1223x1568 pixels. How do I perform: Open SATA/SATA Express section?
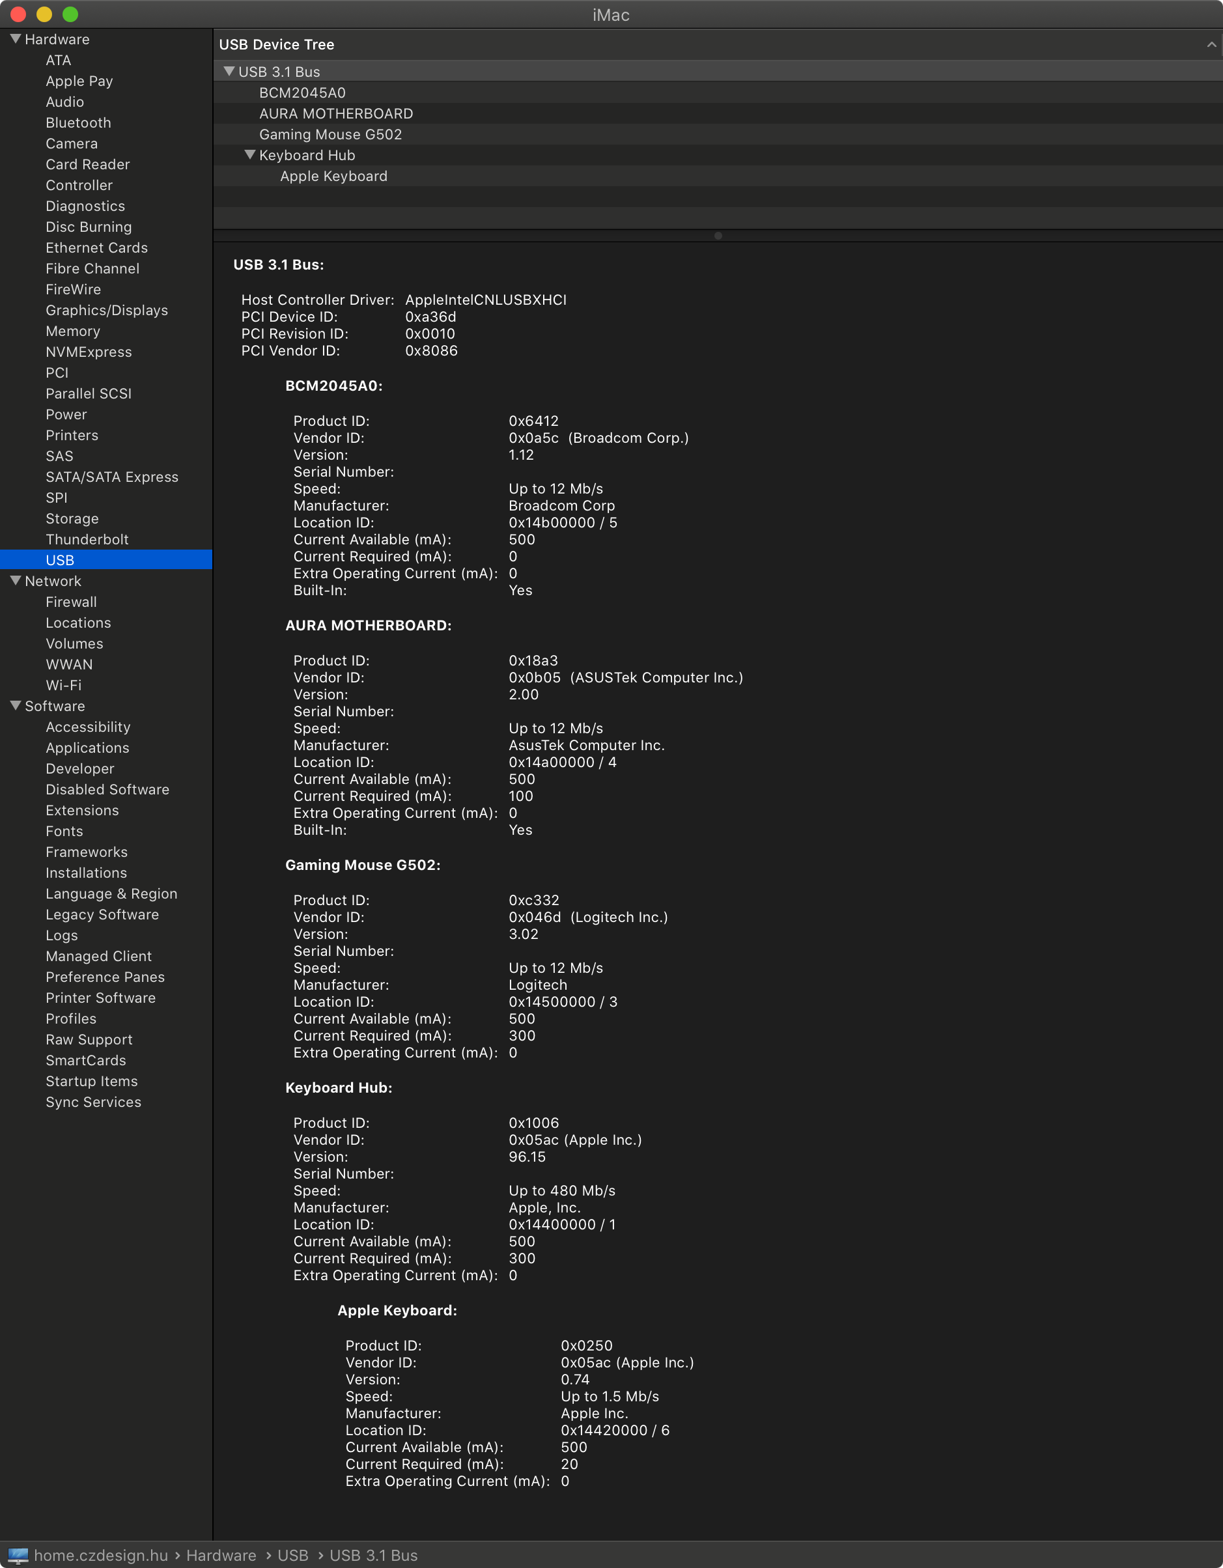click(112, 477)
